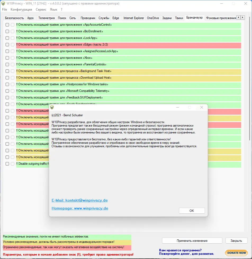This screenshot has height=259, width=252.
Task: Switch to the Internet Explorer tab
Action: point(134,18)
